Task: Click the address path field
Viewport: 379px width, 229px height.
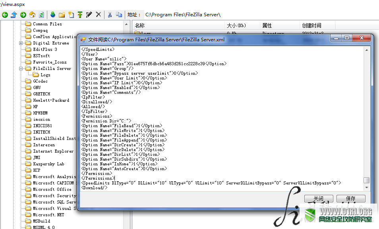Action: [261, 15]
